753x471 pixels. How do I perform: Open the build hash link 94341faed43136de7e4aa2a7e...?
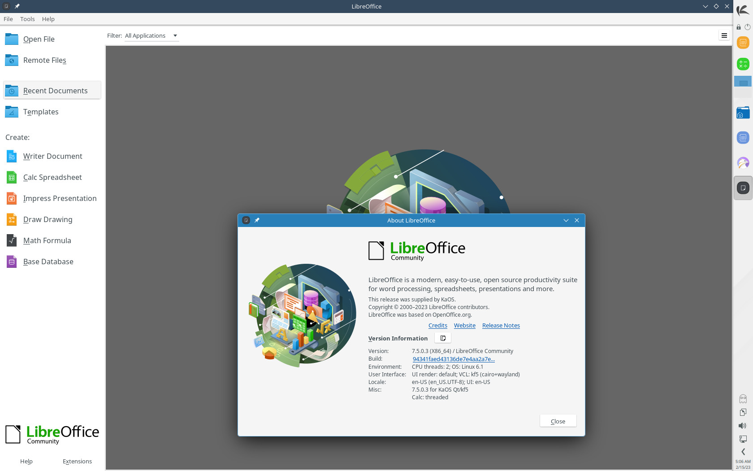click(454, 359)
